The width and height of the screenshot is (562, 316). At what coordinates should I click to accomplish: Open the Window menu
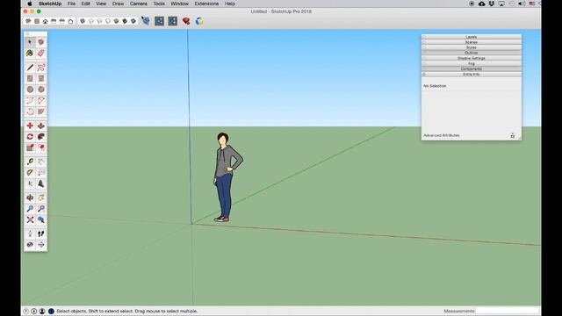point(179,4)
